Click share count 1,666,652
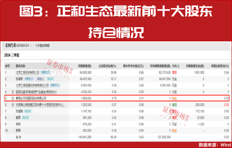The width and height of the screenshot is (232, 148). [x=87, y=98]
